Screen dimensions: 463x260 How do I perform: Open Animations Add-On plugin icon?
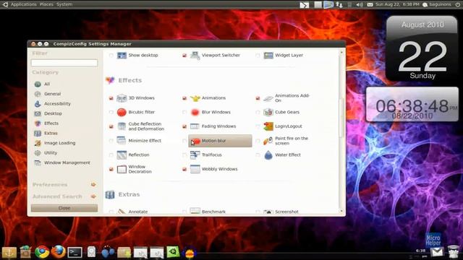click(268, 98)
